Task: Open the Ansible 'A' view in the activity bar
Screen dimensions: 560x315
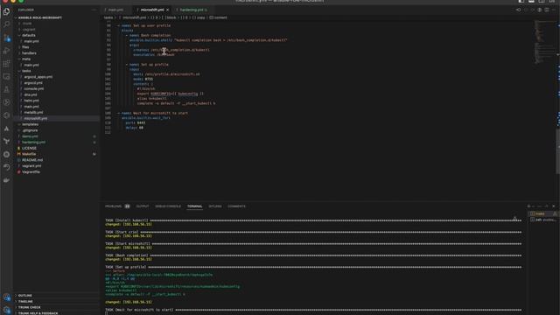Action: point(6,129)
